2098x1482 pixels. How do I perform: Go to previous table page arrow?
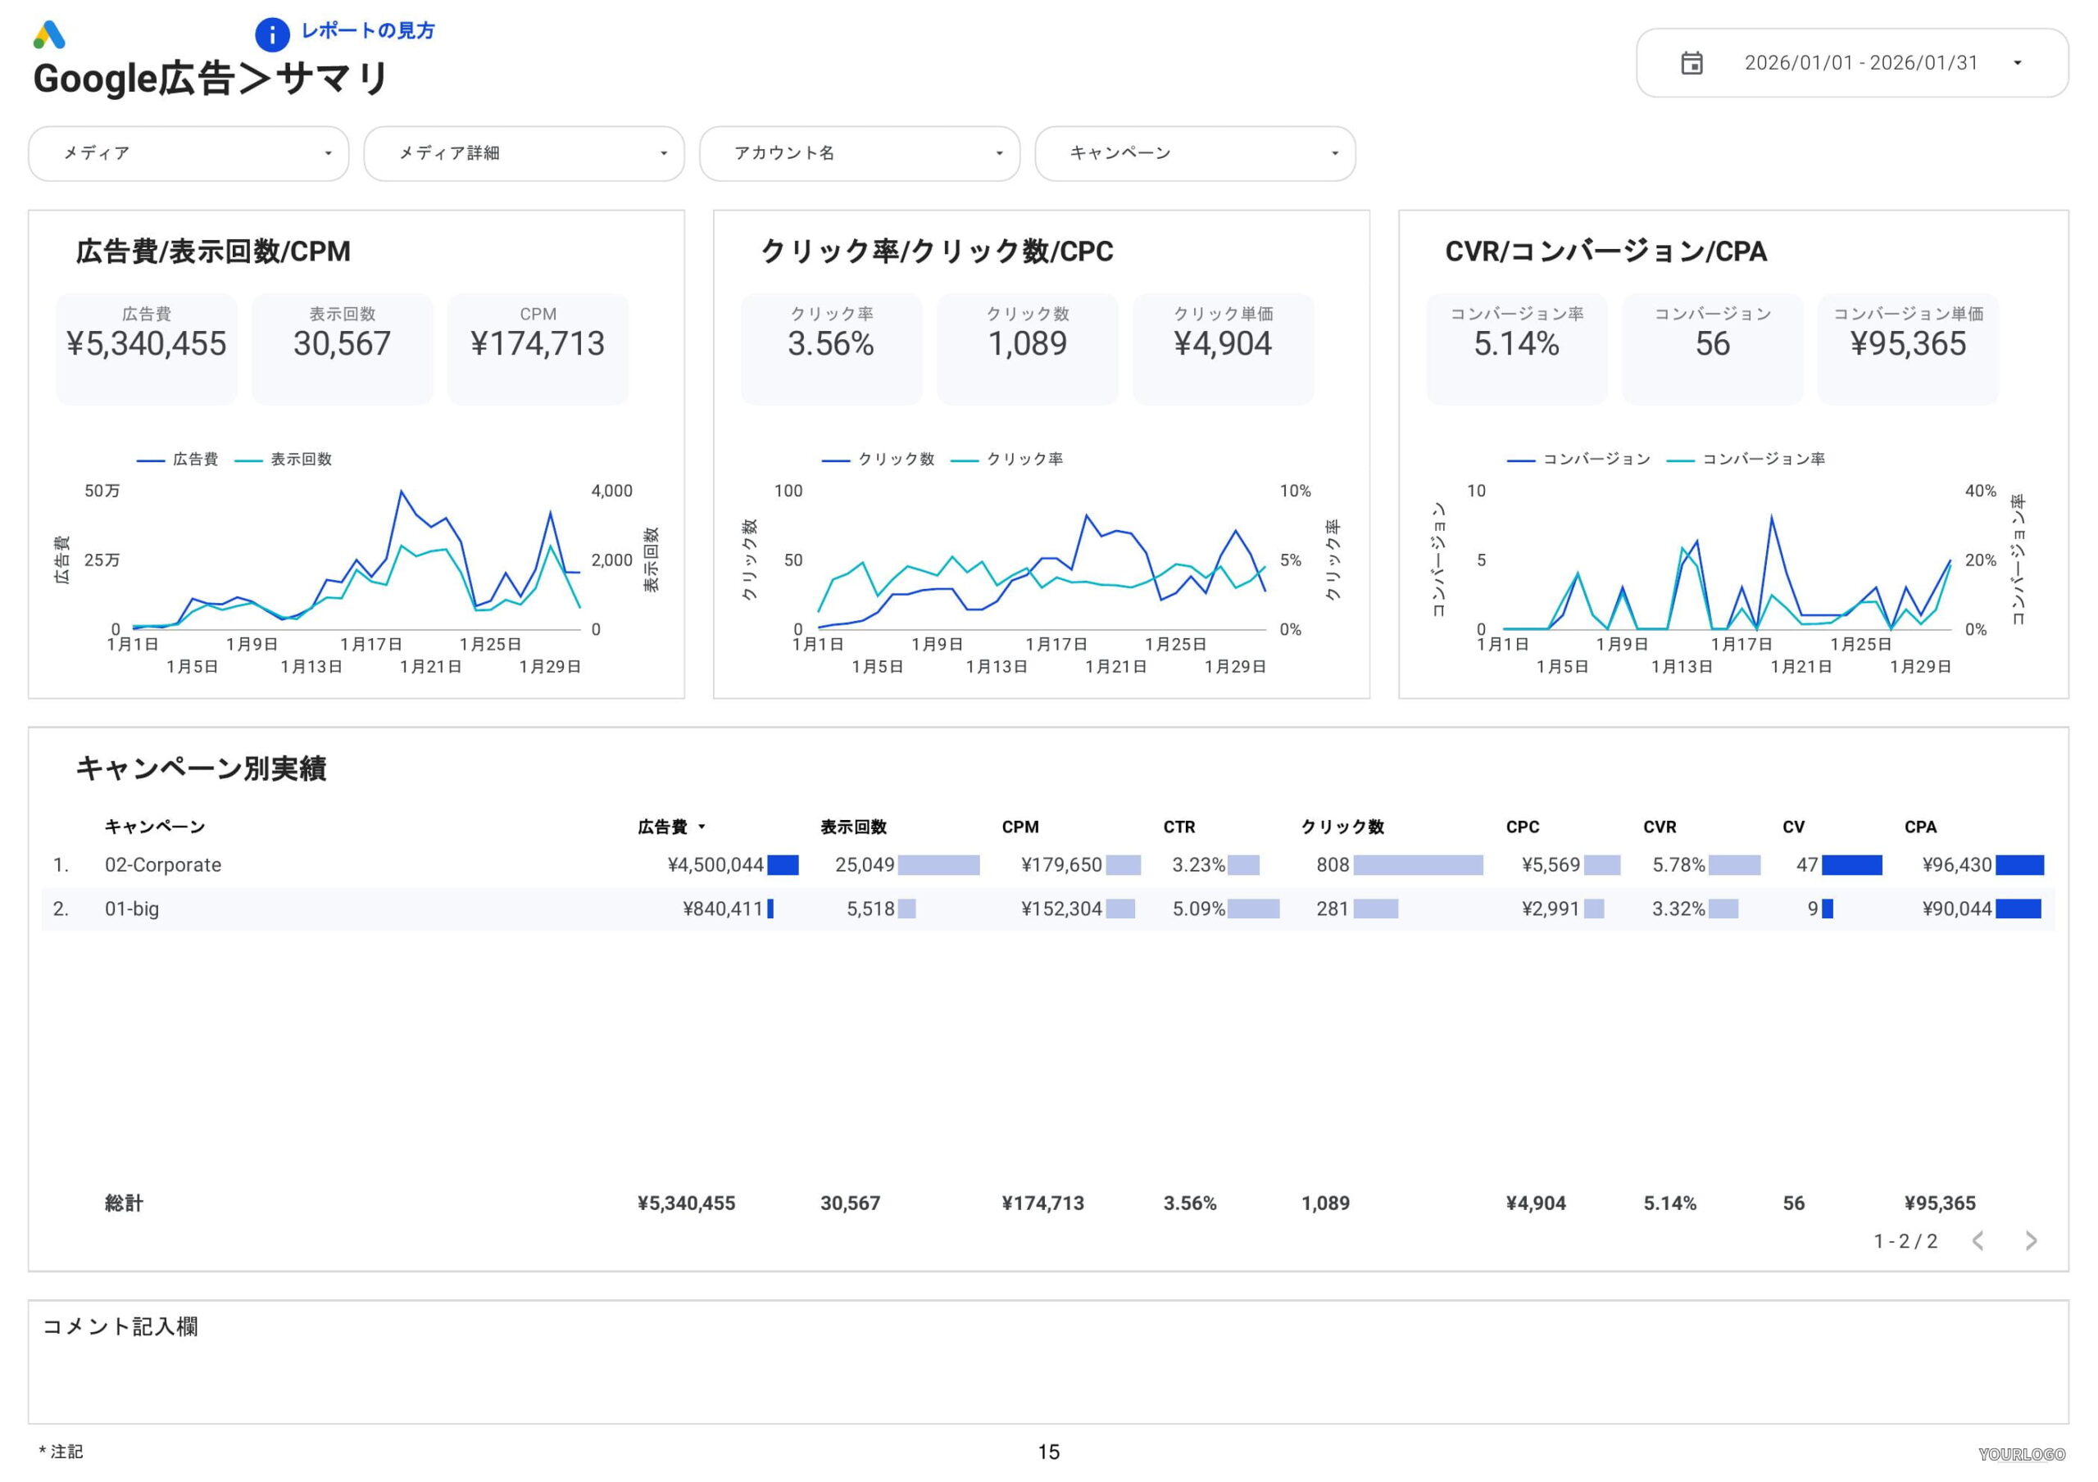1978,1240
